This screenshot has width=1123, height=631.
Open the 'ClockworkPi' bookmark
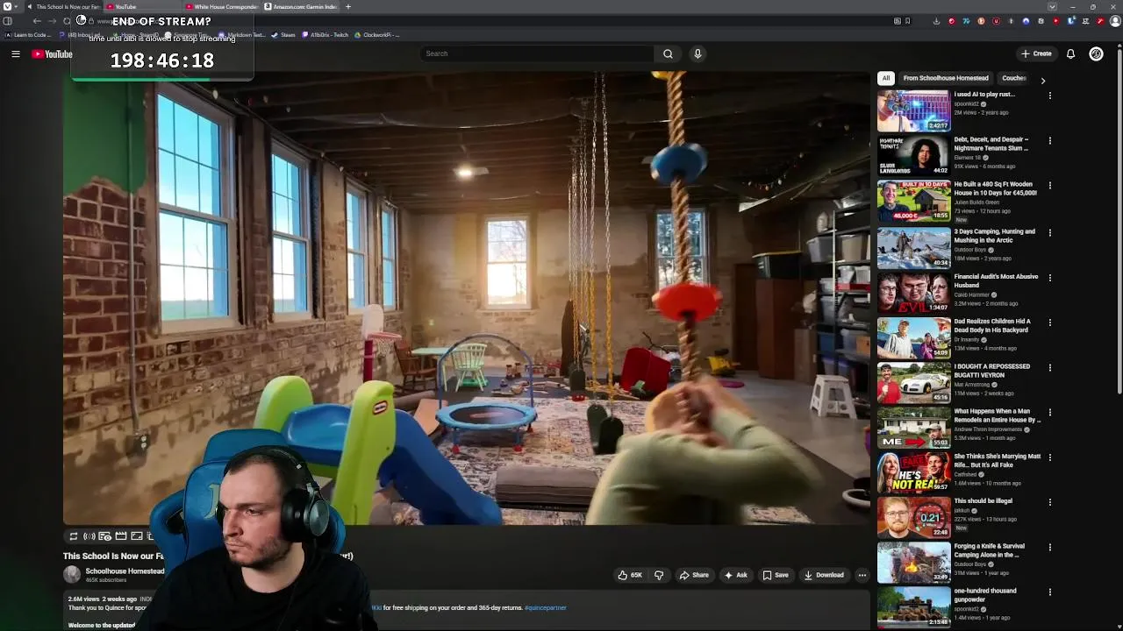point(376,35)
